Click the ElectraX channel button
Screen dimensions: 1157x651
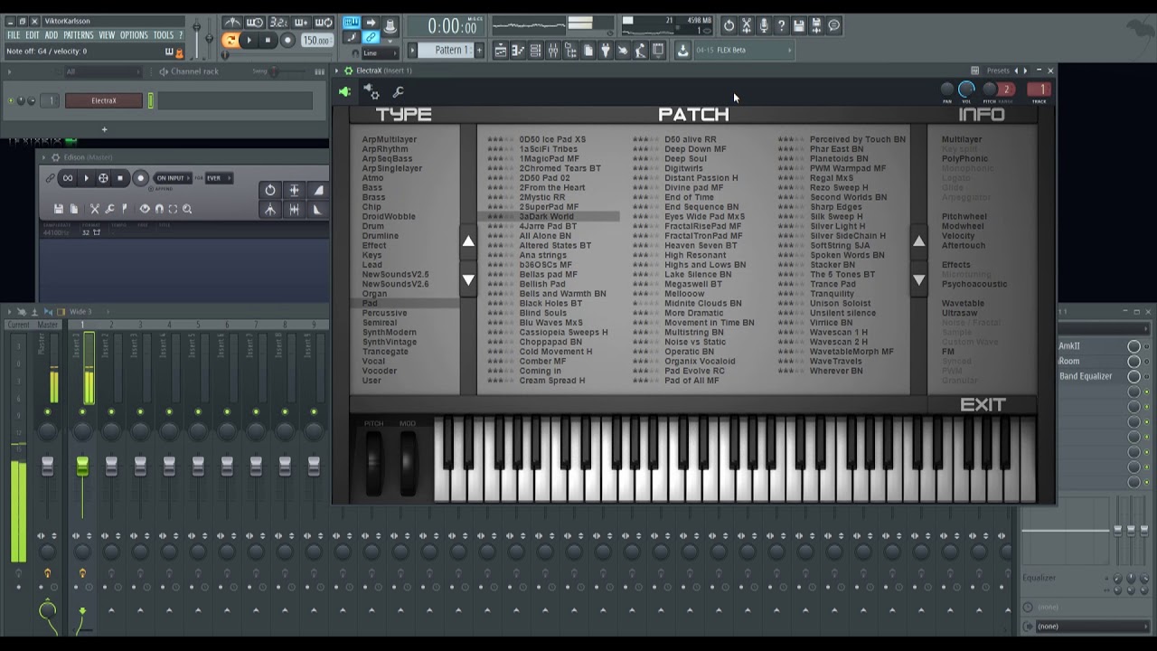(x=104, y=100)
